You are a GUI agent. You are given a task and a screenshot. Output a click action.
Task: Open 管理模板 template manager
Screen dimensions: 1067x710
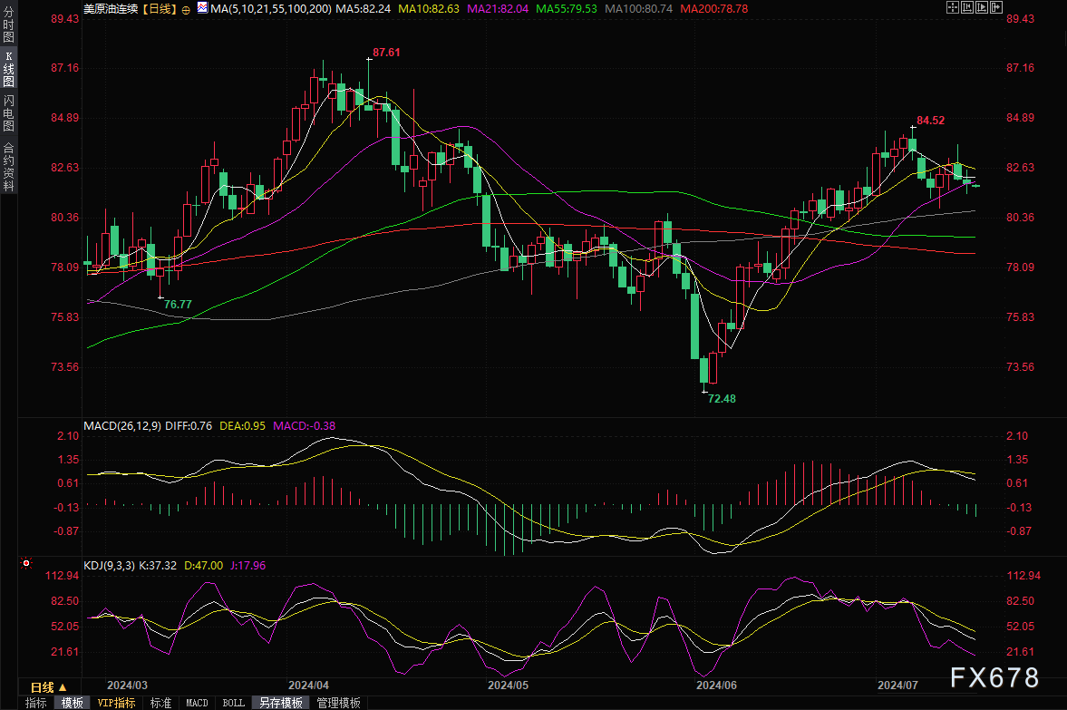(x=338, y=703)
